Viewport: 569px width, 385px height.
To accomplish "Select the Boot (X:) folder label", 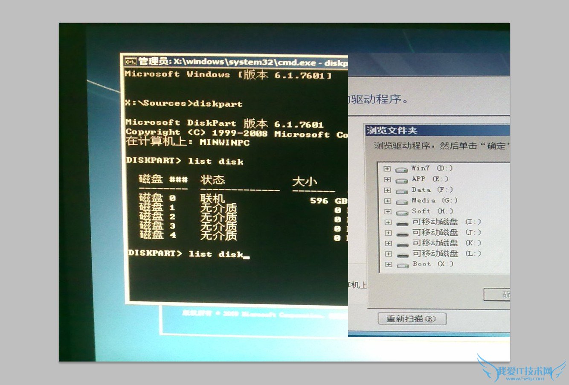I will (x=433, y=264).
